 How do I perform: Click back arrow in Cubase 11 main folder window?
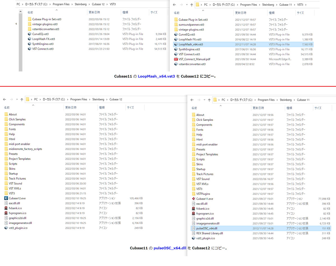(x=192, y=100)
